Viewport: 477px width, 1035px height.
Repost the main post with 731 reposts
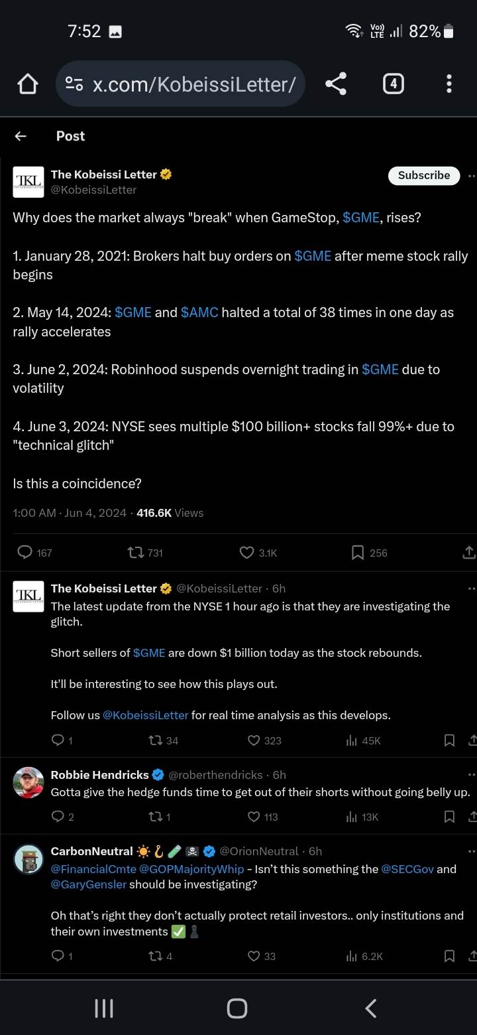pyautogui.click(x=135, y=553)
